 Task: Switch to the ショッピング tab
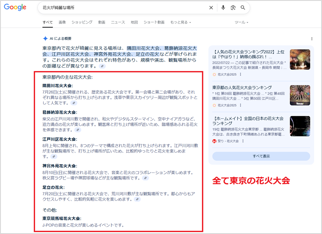pos(82,22)
